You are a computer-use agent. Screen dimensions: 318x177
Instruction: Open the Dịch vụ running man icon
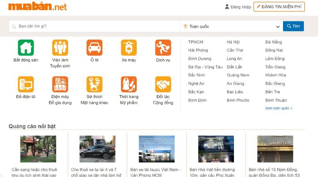(163, 48)
